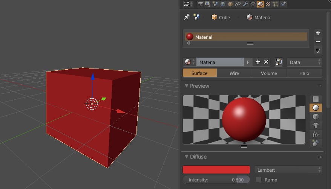Screen dimensions: 331x189
Task: Click the red diffuse color swatch
Action: click(x=216, y=170)
